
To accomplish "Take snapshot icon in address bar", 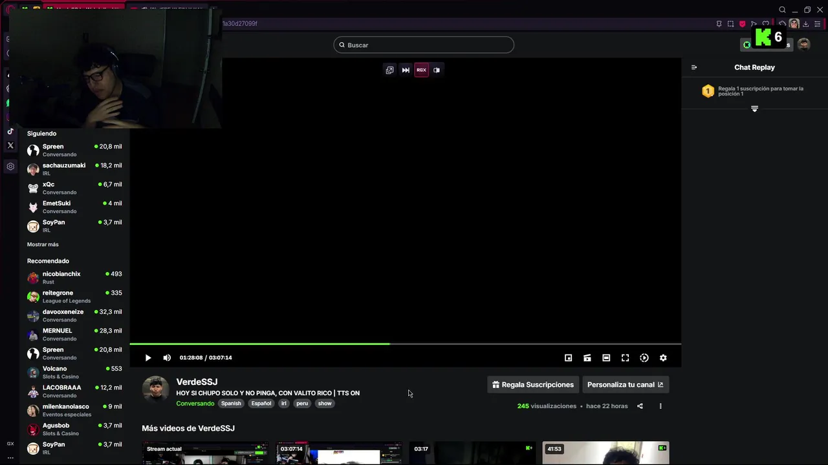I will (x=730, y=24).
